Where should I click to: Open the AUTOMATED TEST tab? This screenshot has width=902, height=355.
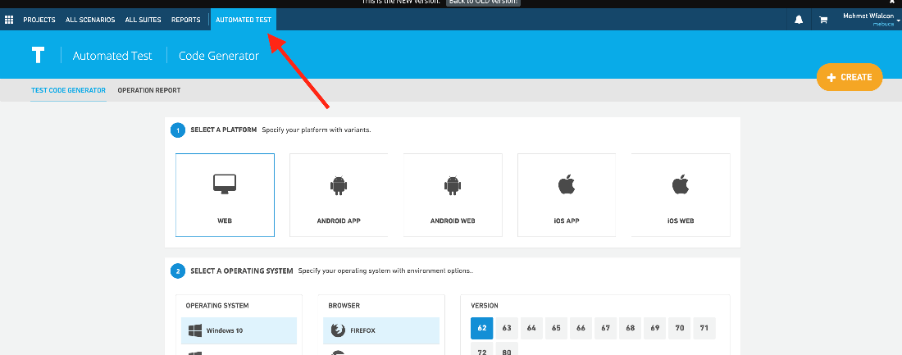244,20
